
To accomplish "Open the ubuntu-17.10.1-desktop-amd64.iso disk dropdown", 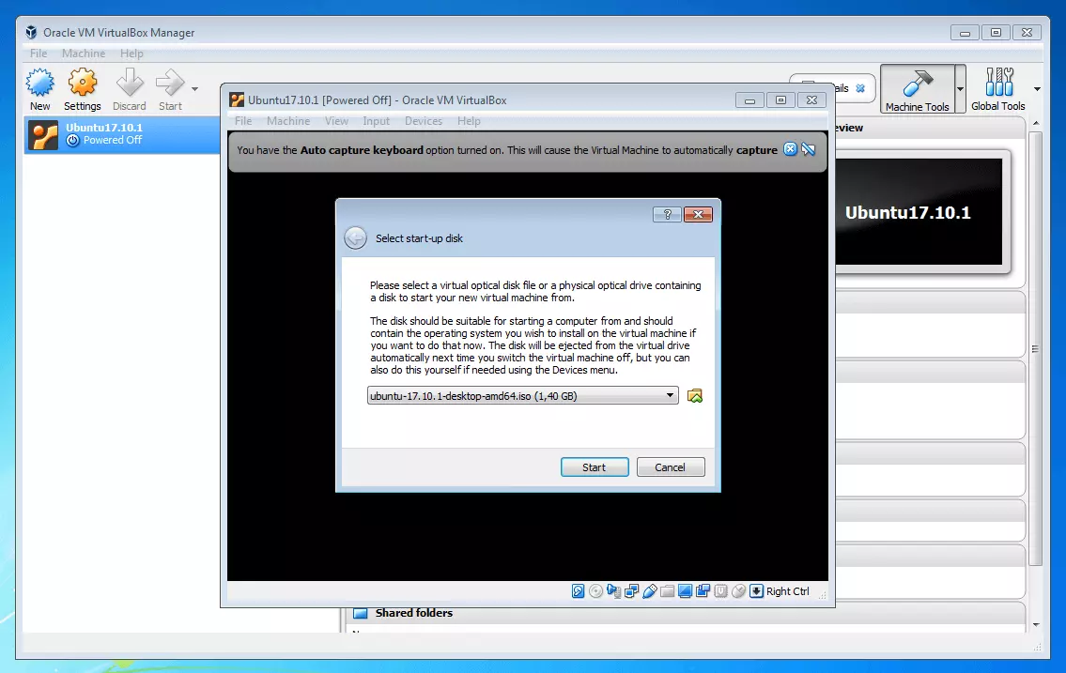I will coord(523,396).
